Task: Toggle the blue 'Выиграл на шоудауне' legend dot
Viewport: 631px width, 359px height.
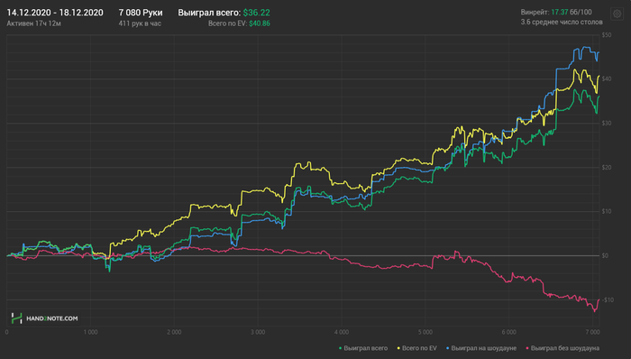Action: coord(447,348)
